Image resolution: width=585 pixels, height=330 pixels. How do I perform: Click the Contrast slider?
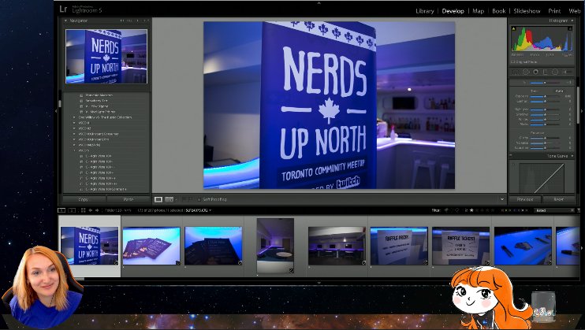(x=545, y=101)
